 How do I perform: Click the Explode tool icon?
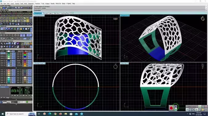[19, 24]
